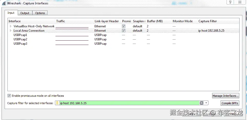Click the traffic sparkline for USBPcap1
The image size is (247, 120).
(72, 36)
